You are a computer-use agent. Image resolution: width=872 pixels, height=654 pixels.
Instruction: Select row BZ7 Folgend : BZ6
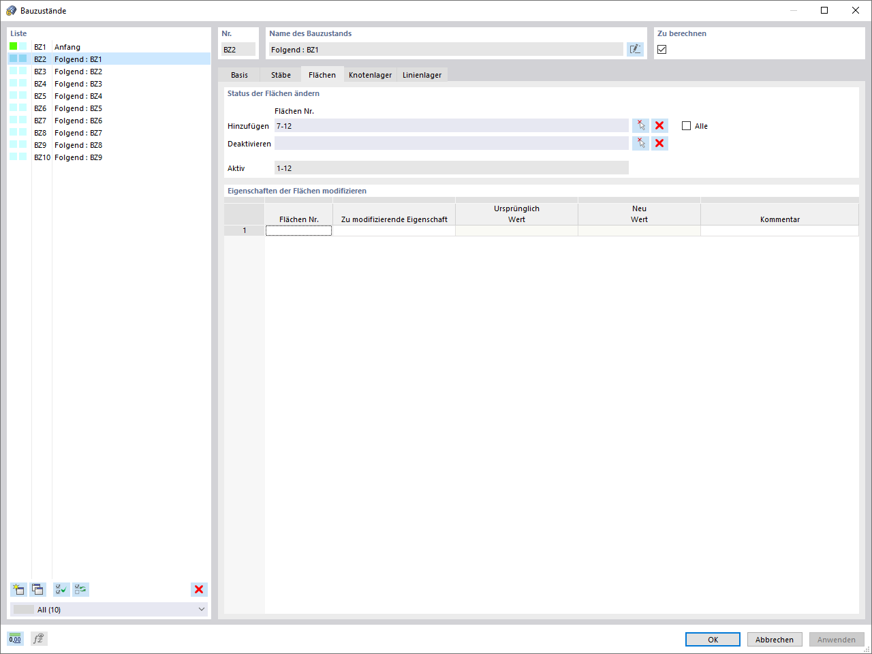109,121
